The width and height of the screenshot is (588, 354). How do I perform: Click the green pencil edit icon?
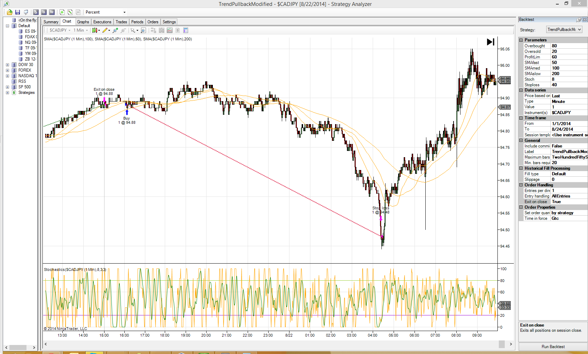pyautogui.click(x=70, y=12)
